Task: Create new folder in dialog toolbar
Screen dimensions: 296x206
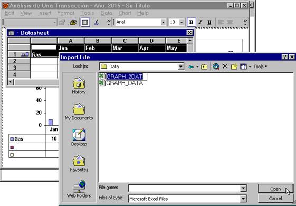Action: pos(234,67)
